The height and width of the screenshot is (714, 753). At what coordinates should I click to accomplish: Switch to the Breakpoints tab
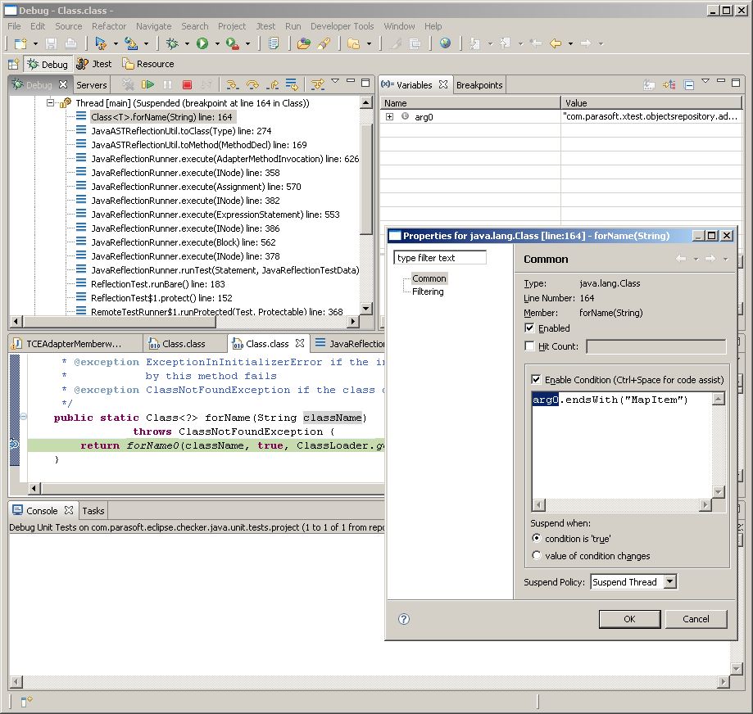pos(479,85)
